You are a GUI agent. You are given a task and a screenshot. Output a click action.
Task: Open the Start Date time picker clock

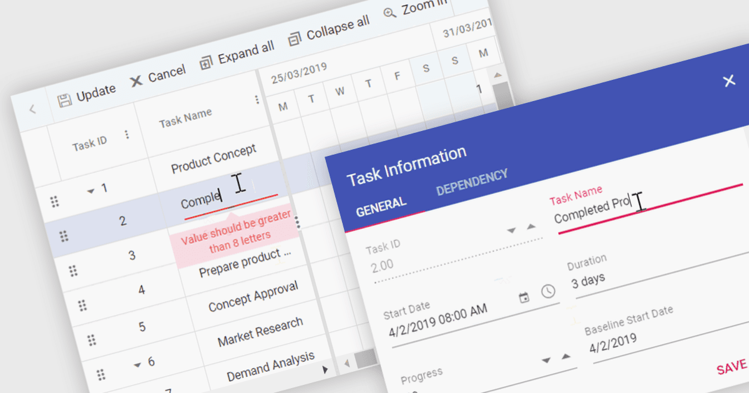548,291
